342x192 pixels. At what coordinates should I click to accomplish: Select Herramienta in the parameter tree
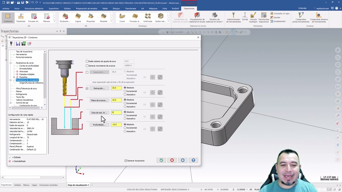[21, 54]
